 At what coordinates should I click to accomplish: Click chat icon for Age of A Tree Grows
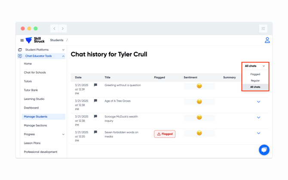pyautogui.click(x=95, y=101)
